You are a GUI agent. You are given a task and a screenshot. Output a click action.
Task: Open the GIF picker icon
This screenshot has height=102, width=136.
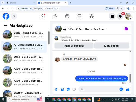(x=74, y=89)
